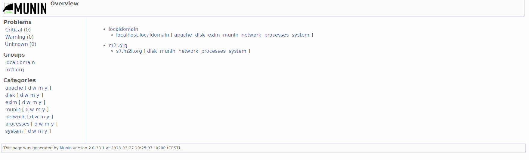Open processes category in sidebar

coord(17,124)
